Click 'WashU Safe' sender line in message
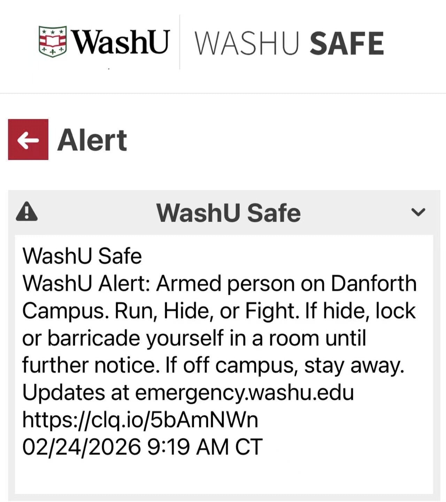The width and height of the screenshot is (446, 502). 82,256
